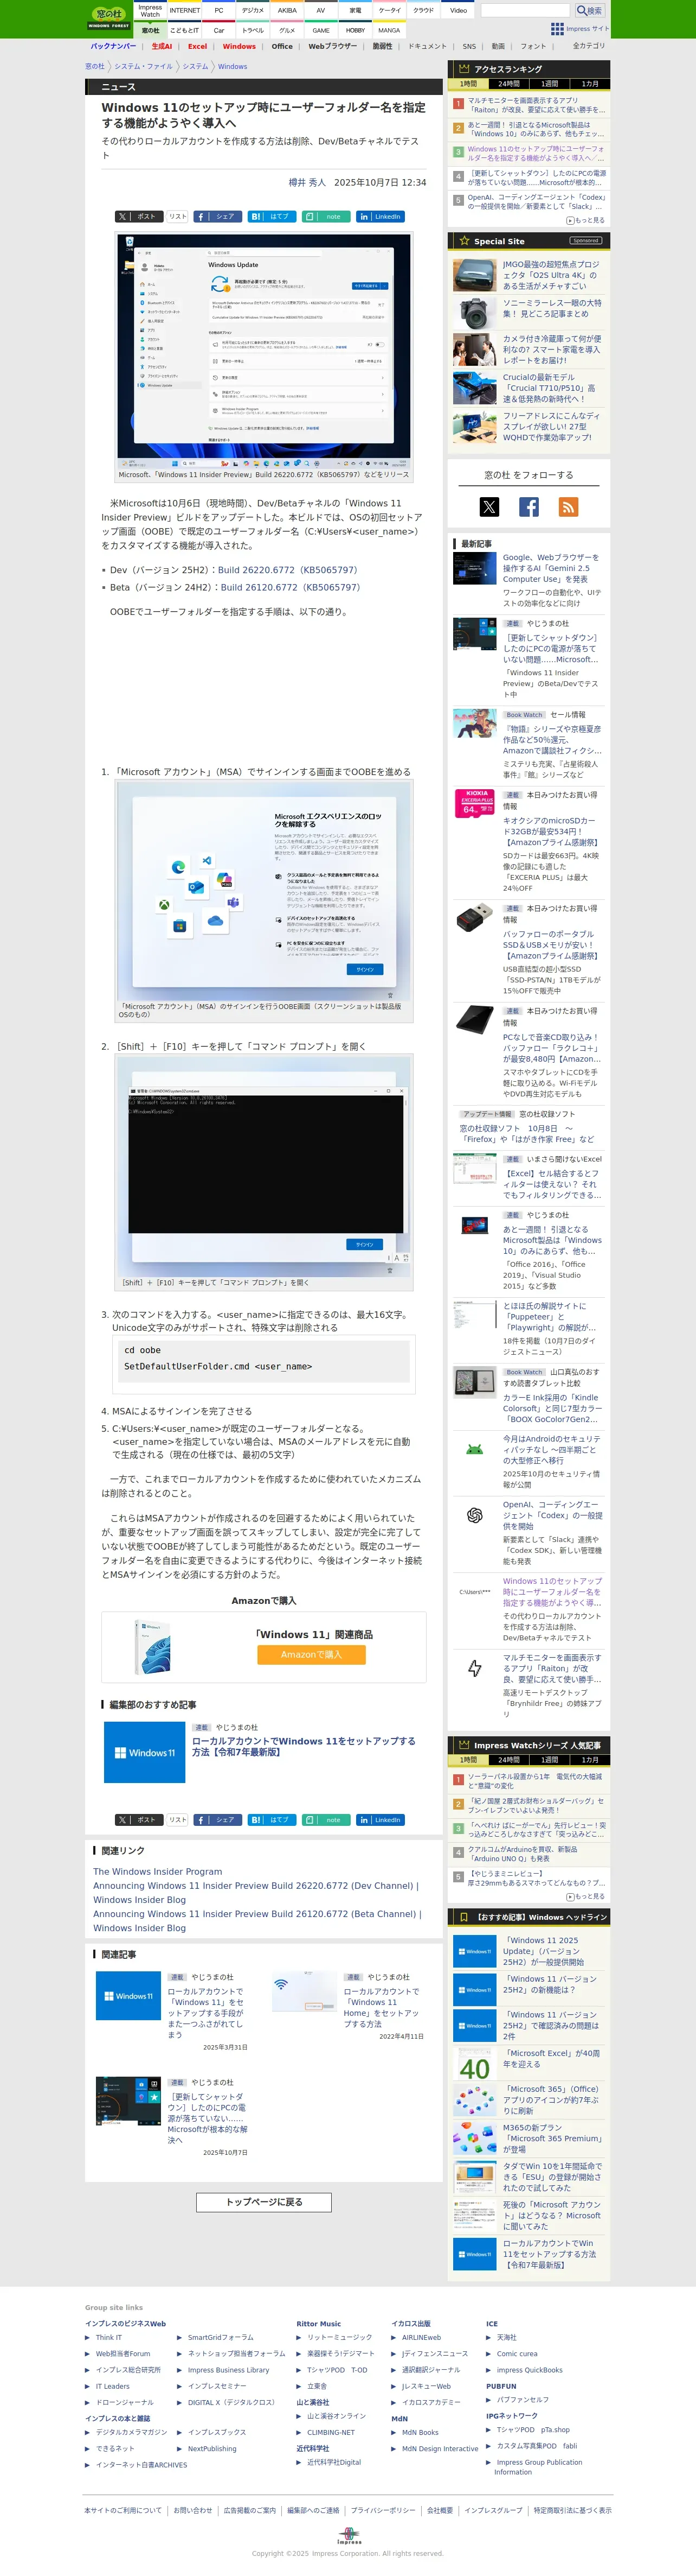Viewport: 696px width, 2576px height.
Task: Click the search magnifier 検索 button
Action: [589, 10]
